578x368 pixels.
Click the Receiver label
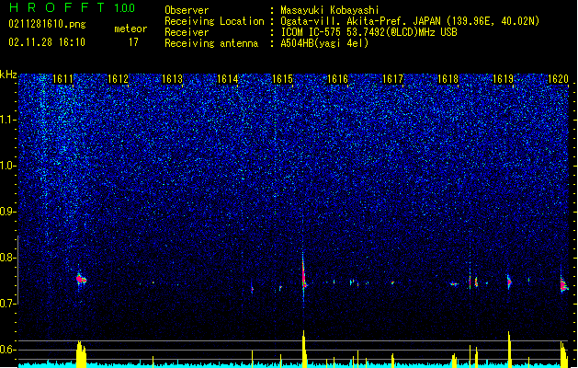[187, 32]
